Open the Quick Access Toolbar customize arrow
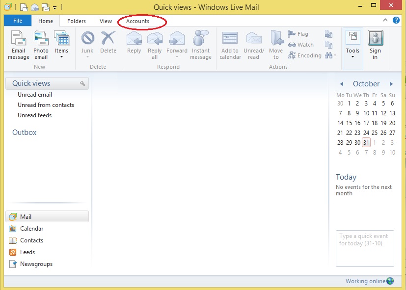The image size is (406, 290). (55, 8)
